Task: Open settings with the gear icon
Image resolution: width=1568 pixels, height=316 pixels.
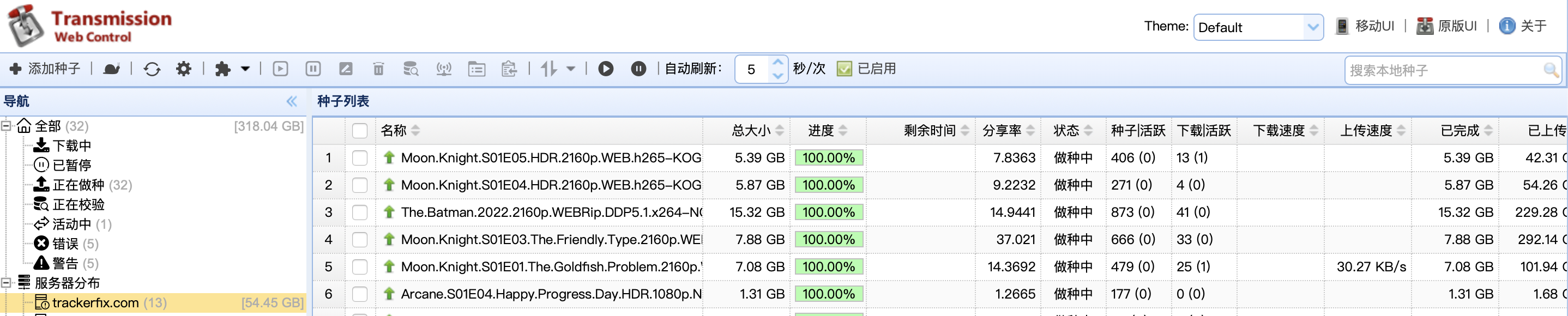Action: click(184, 69)
